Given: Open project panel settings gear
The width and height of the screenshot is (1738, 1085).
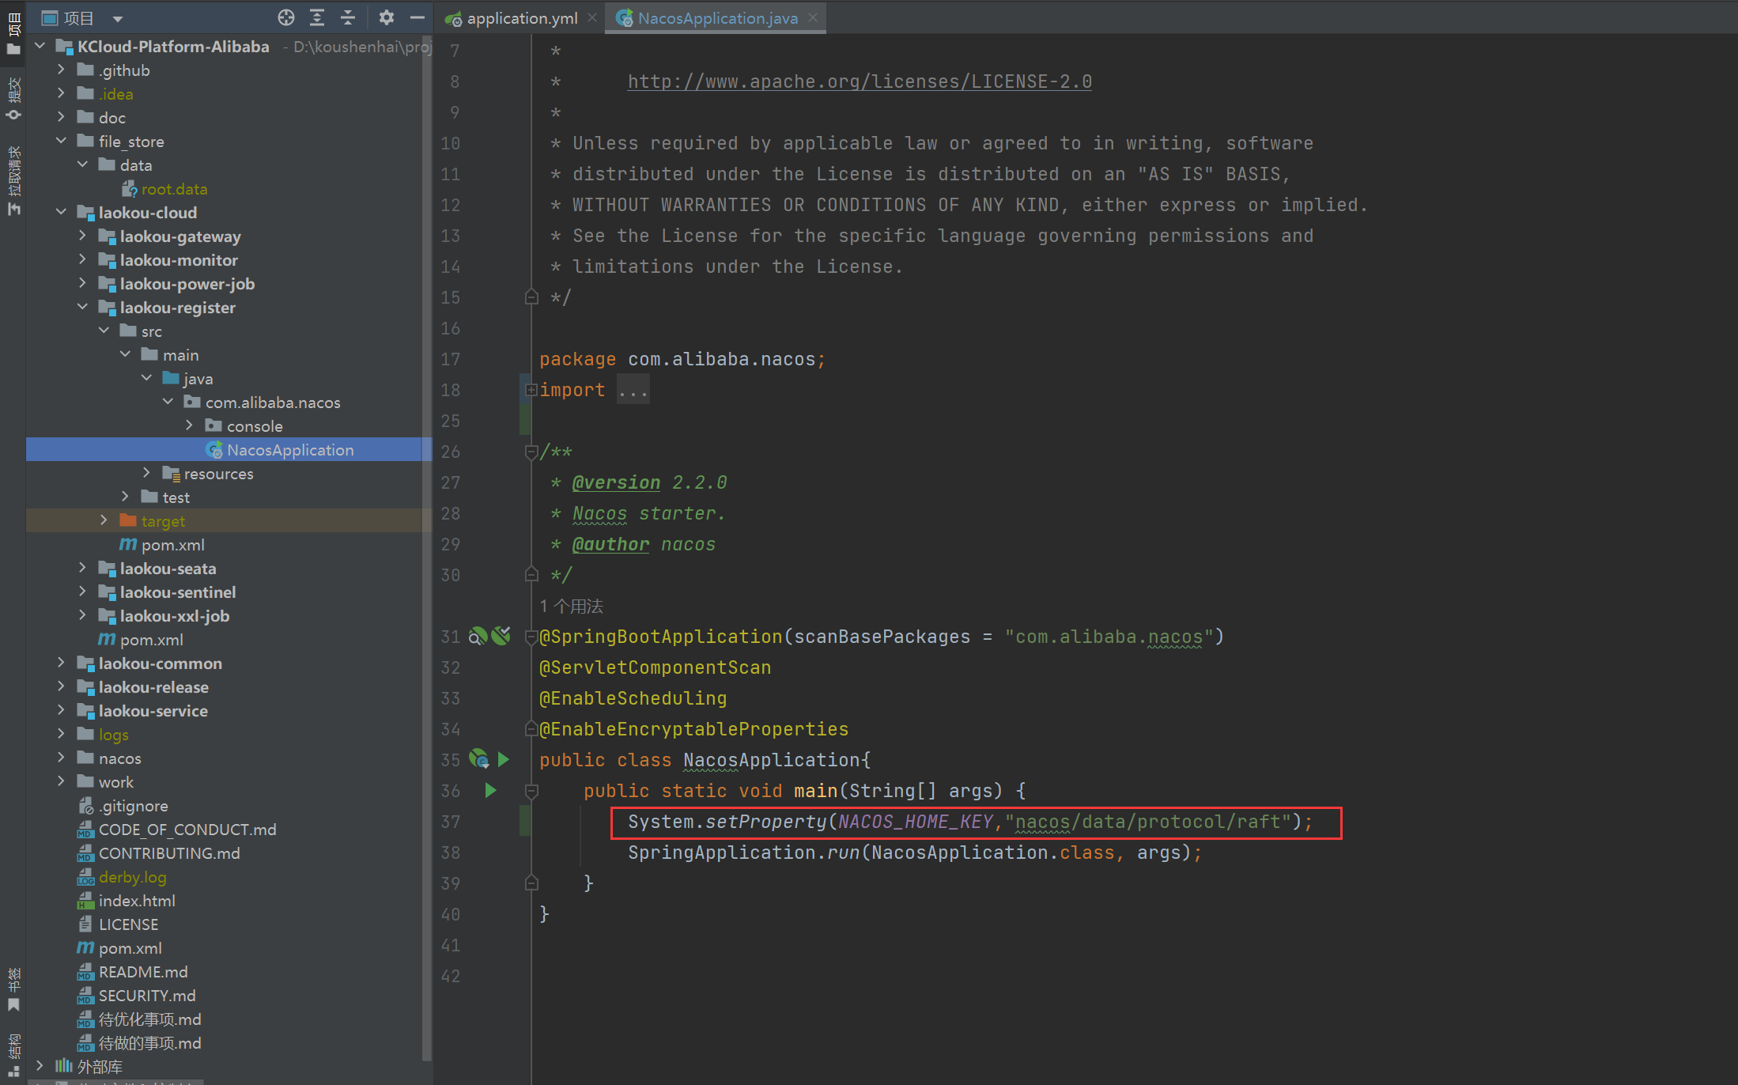Looking at the screenshot, I should point(386,17).
